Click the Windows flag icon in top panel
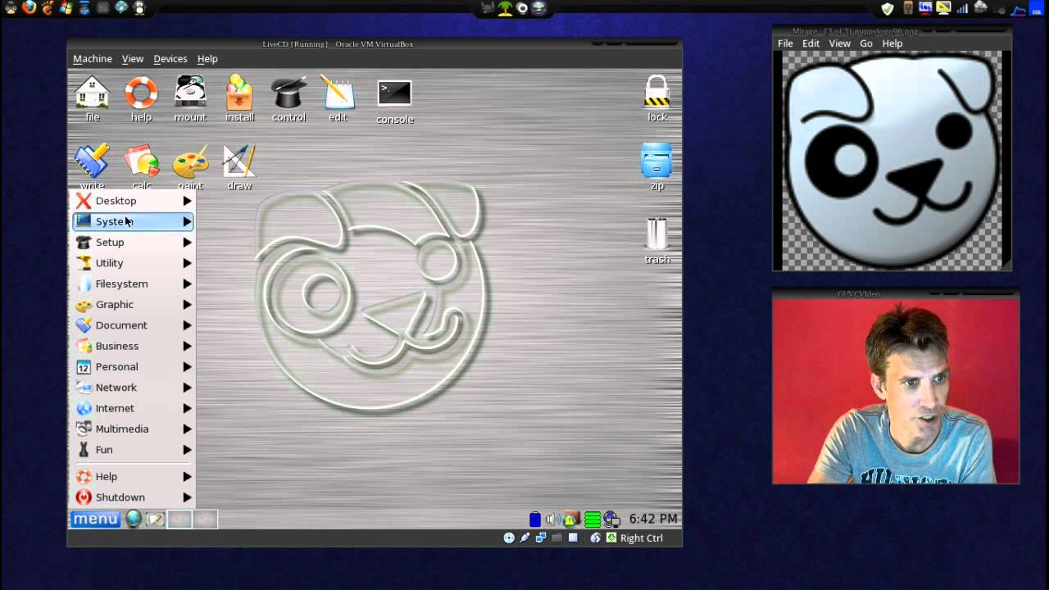The width and height of the screenshot is (1049, 590). click(x=66, y=7)
